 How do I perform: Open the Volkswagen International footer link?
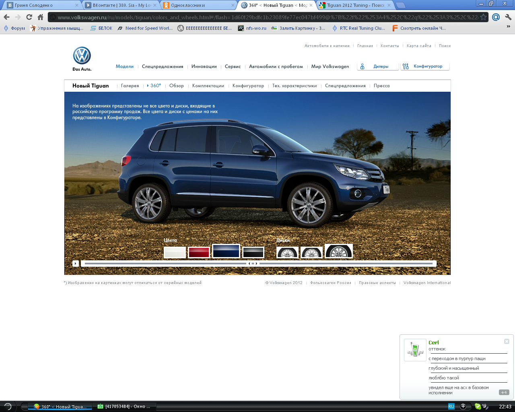pos(427,283)
